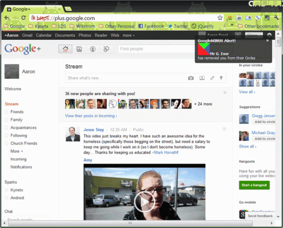The image size is (283, 228).
Task: Select the Friends circle radio button
Action: click(x=6, y=112)
